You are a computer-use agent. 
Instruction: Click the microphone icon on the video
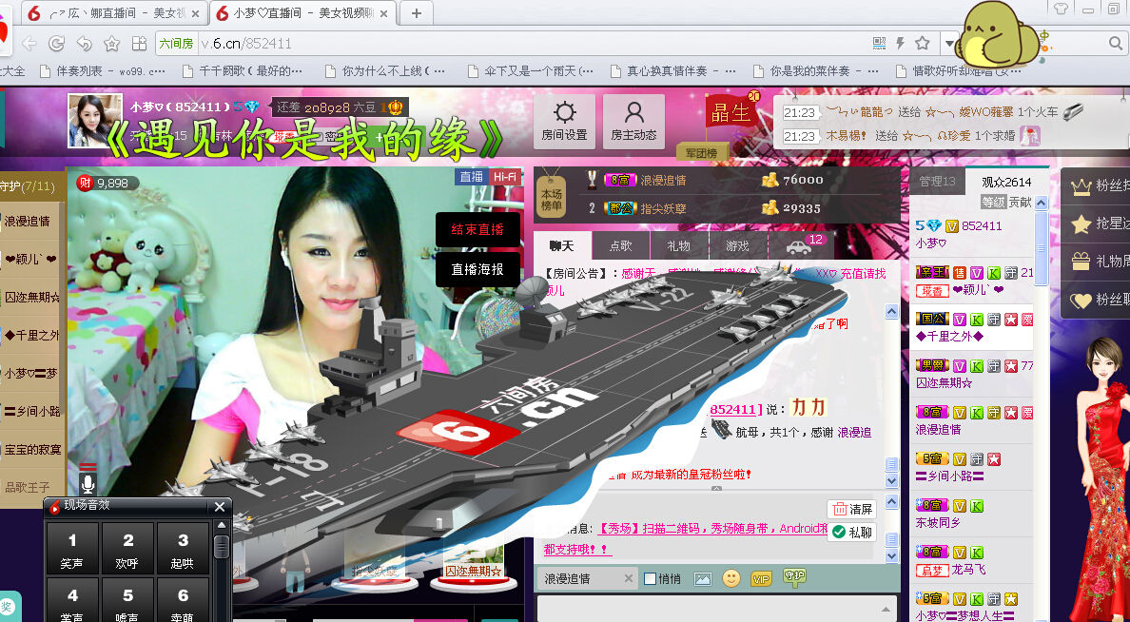pos(88,482)
